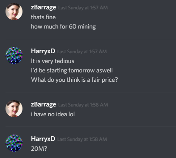Click zBarrage username above 'thats fine'
The height and width of the screenshot is (158, 176).
(x=44, y=8)
